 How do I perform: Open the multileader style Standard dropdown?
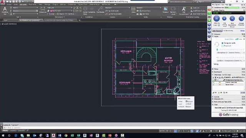pos(117,8)
